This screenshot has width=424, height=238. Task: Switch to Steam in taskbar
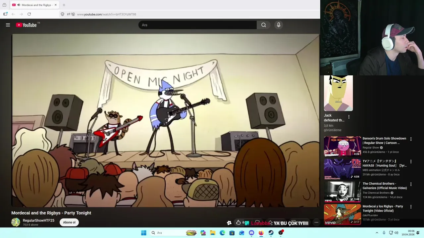[271, 233]
